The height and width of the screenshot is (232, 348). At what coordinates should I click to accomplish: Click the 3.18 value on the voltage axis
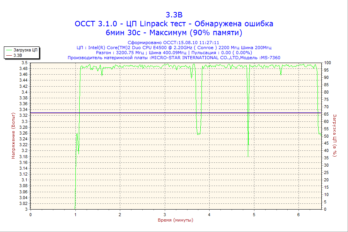24,157
